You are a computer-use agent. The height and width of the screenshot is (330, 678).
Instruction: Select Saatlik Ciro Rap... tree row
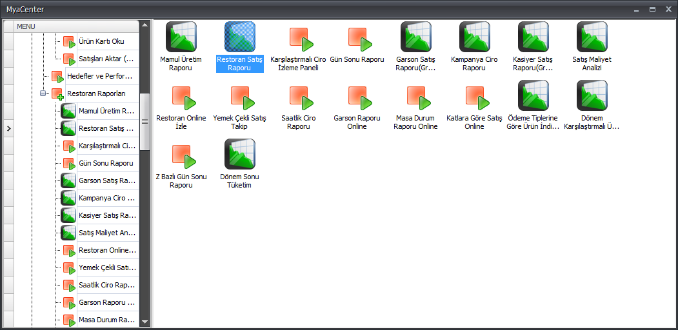[106, 285]
